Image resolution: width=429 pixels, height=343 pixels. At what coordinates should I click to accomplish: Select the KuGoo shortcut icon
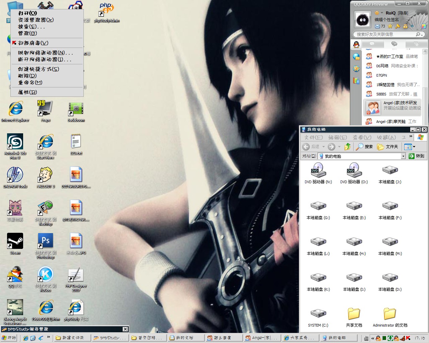[x=46, y=279]
